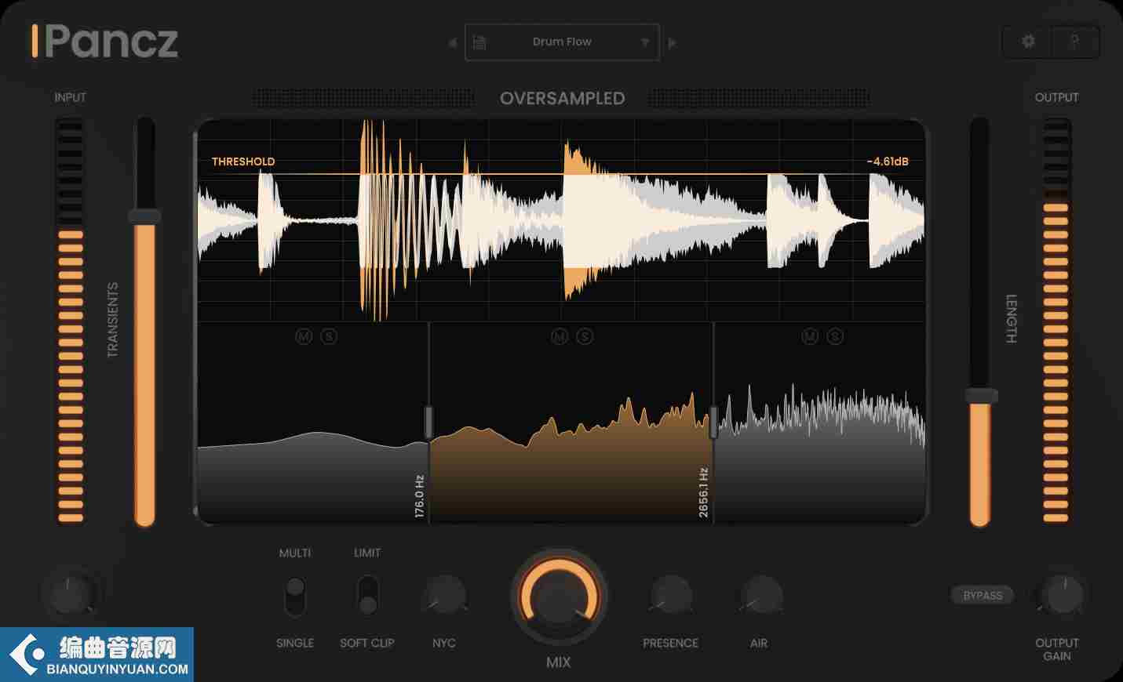Mute the mid band (M)

(x=560, y=336)
